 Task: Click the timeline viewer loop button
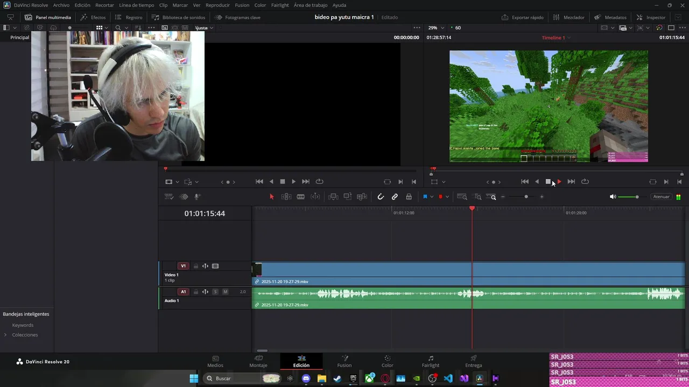click(585, 182)
